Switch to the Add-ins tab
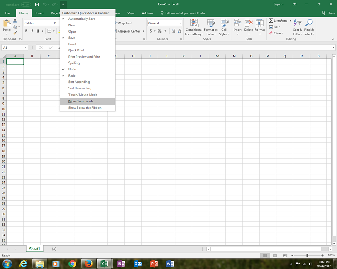This screenshot has height=269, width=337. tap(147, 13)
